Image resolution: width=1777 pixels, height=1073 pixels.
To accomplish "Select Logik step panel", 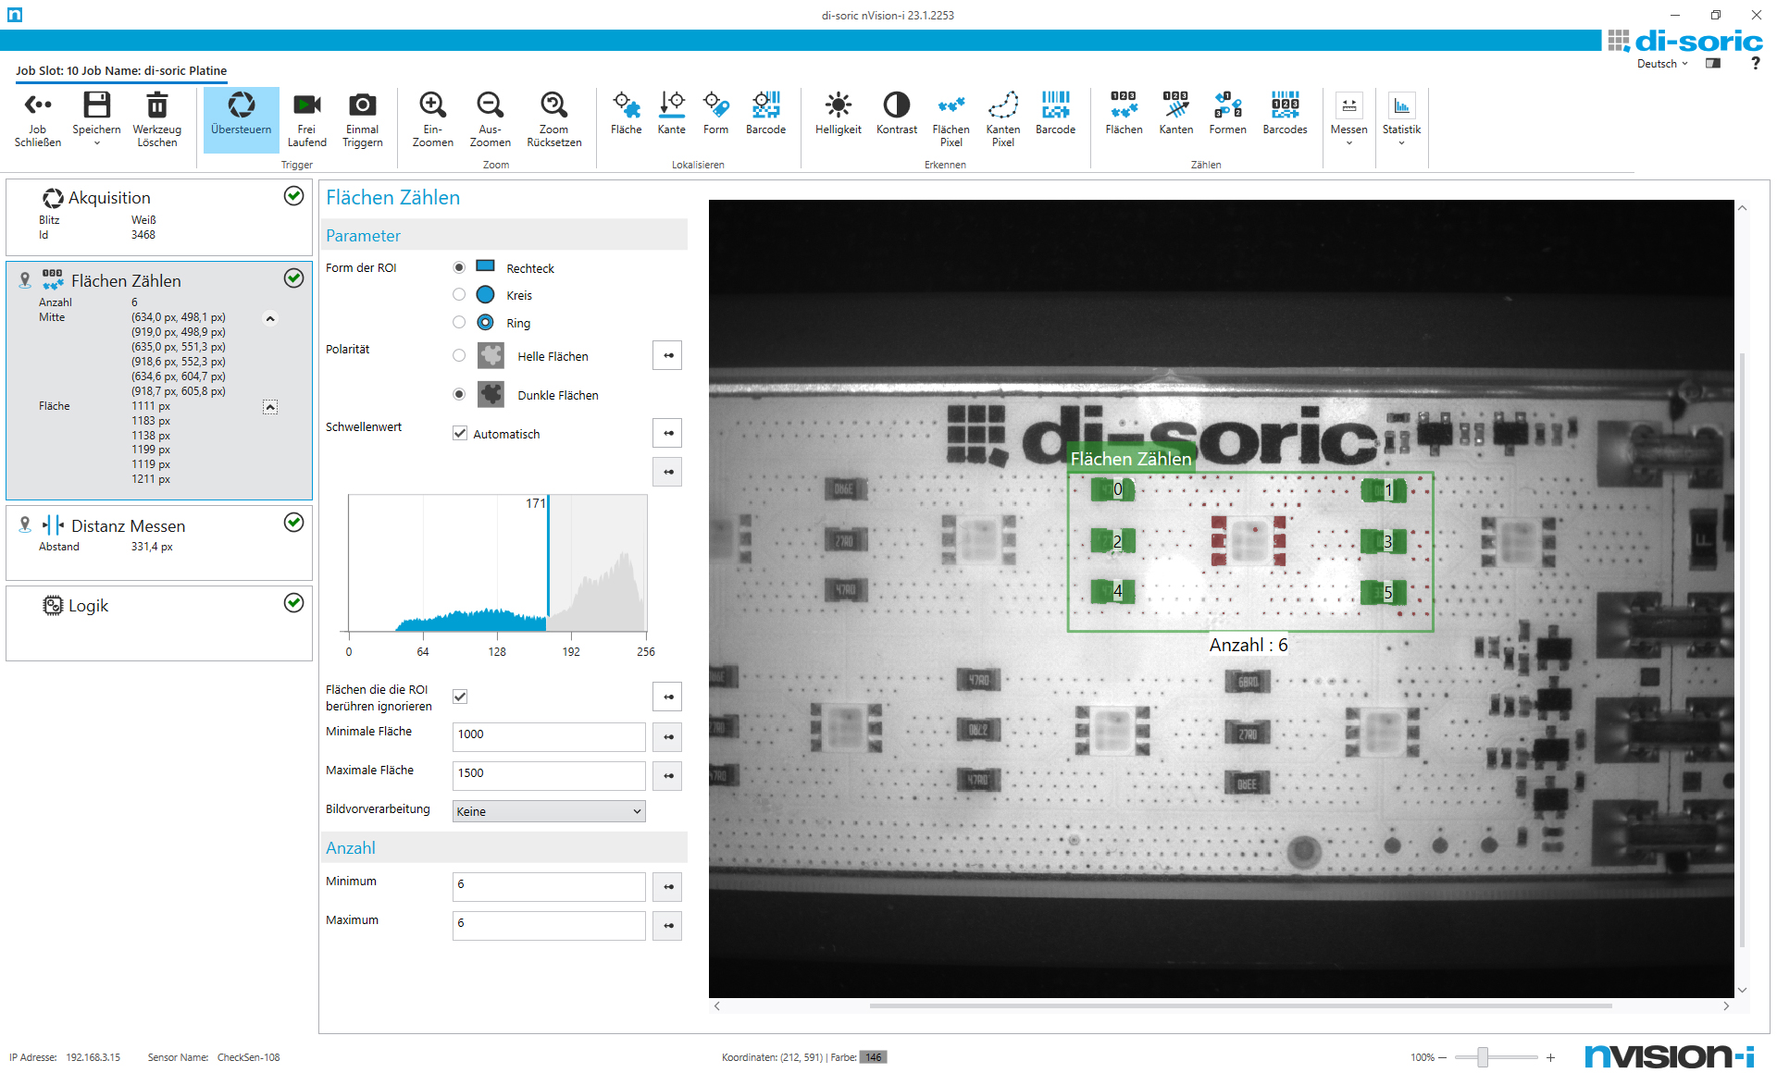I will (x=159, y=623).
